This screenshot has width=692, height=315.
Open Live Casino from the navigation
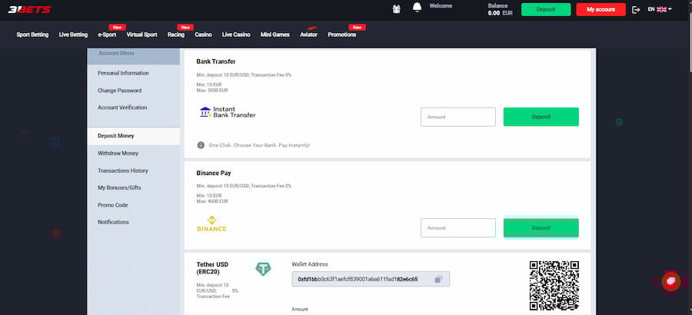(236, 35)
